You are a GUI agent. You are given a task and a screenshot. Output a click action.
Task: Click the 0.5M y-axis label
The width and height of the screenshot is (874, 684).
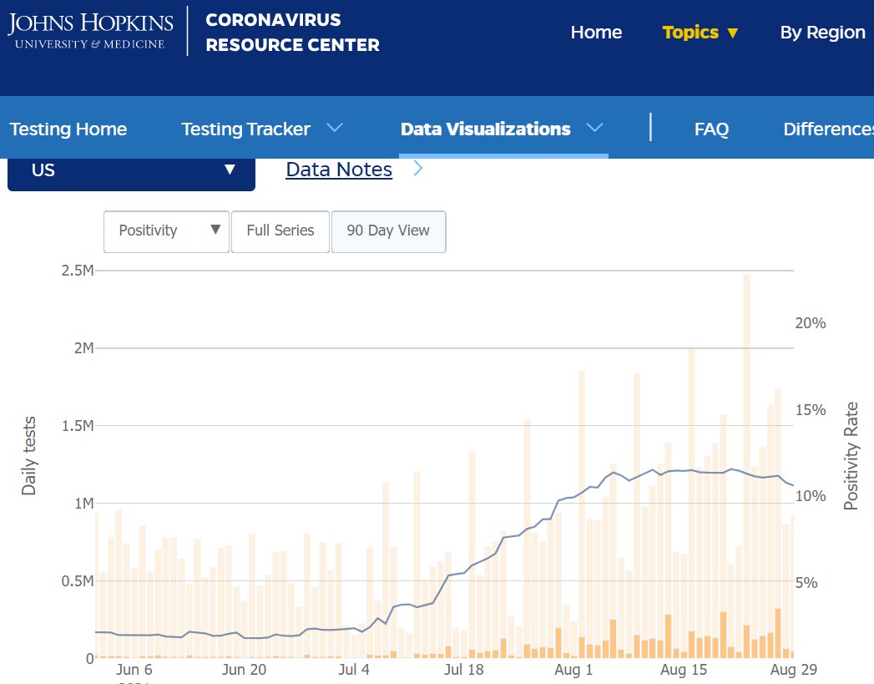tap(78, 581)
